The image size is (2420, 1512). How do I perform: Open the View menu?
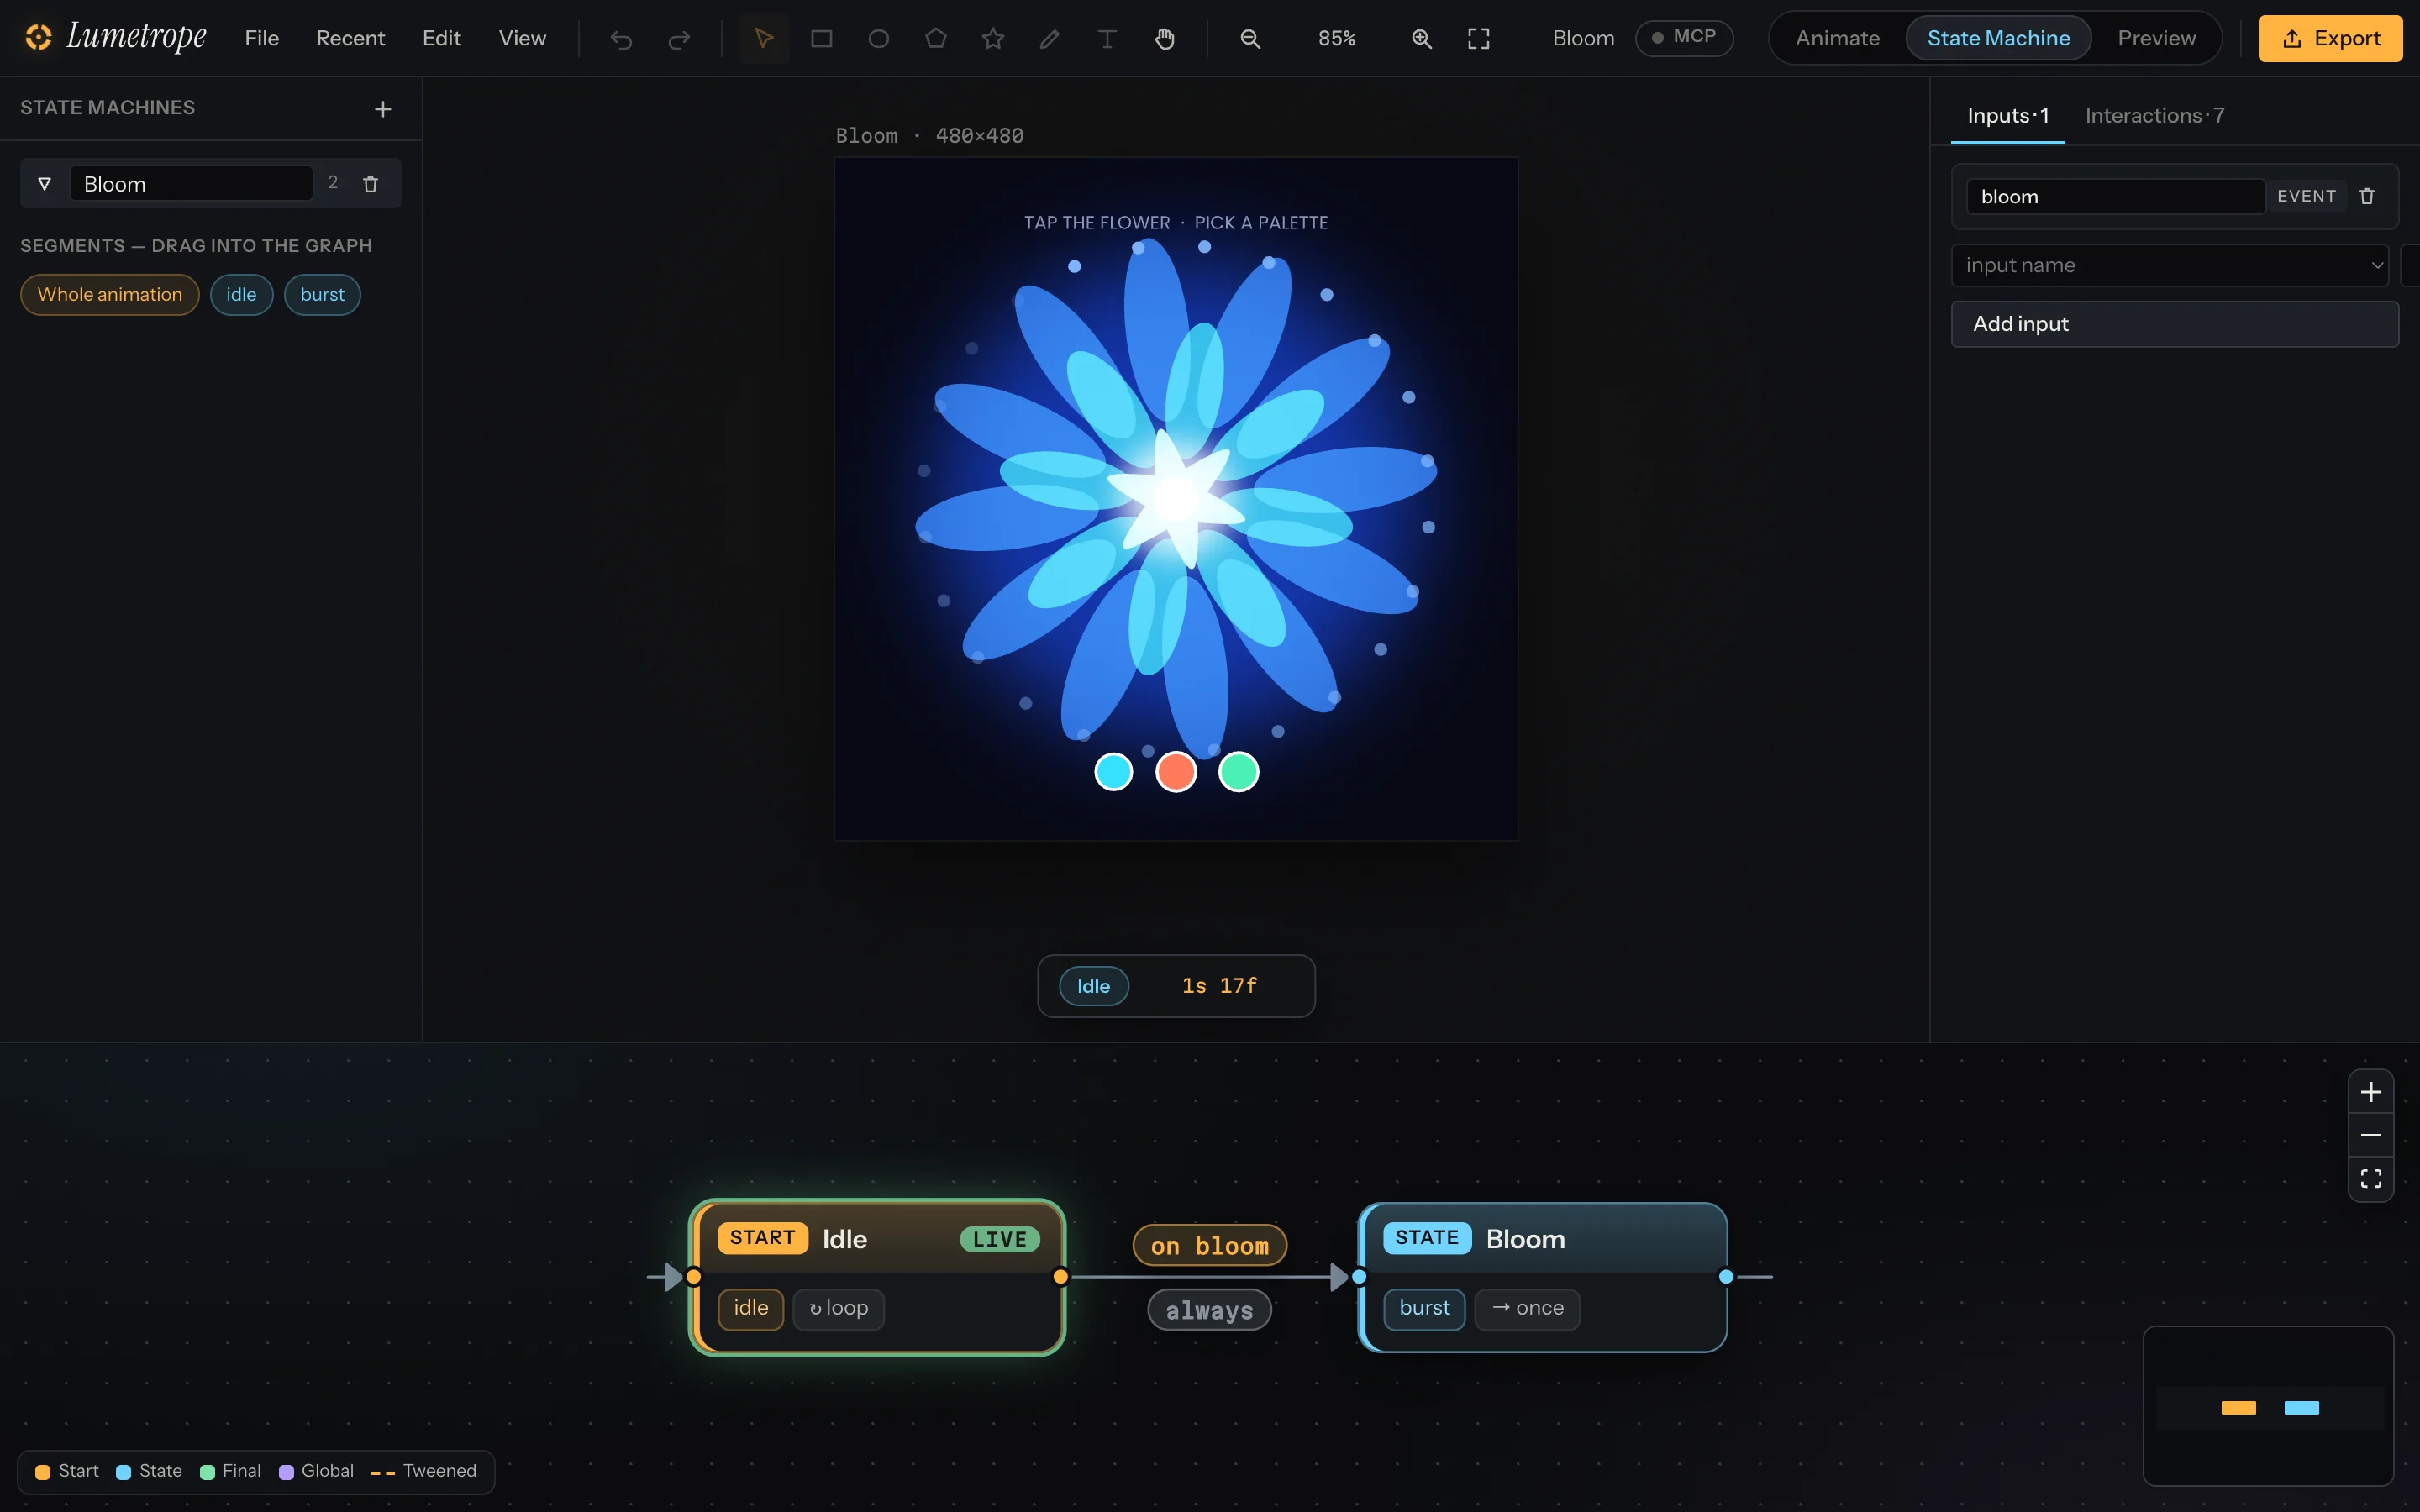[522, 38]
